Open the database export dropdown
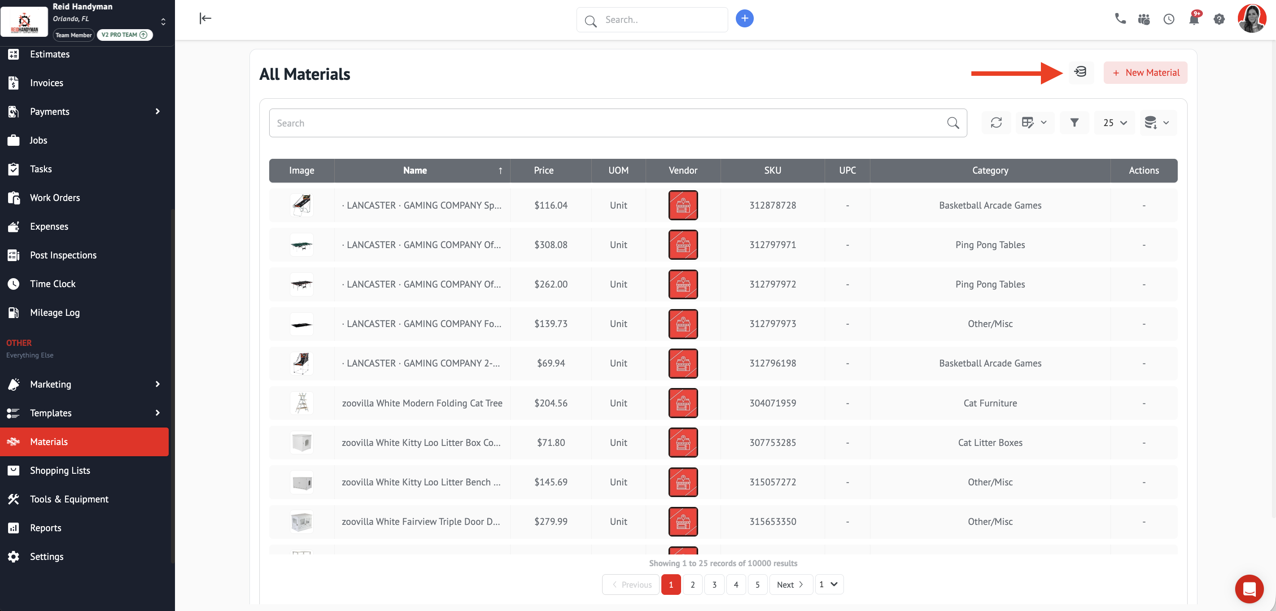 [1157, 123]
